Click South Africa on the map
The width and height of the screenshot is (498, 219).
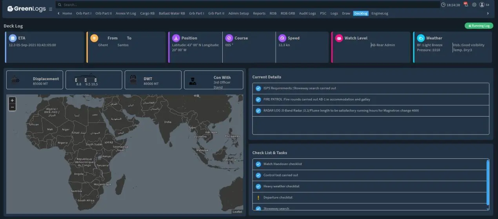point(86,201)
